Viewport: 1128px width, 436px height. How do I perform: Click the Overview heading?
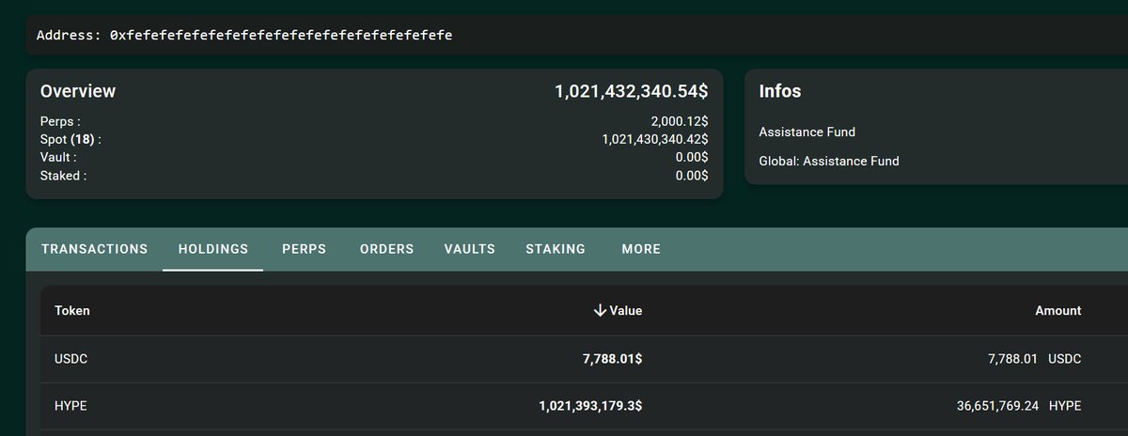(78, 91)
